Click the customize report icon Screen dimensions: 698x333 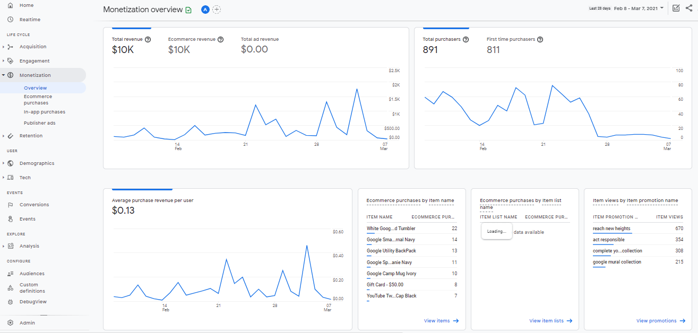[676, 8]
